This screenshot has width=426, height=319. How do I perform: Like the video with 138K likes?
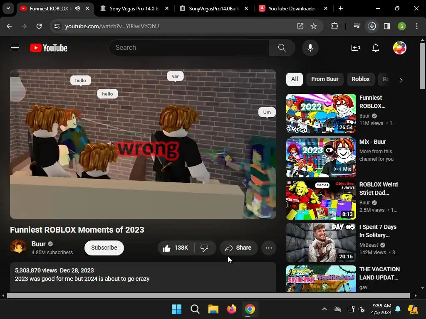pos(176,248)
